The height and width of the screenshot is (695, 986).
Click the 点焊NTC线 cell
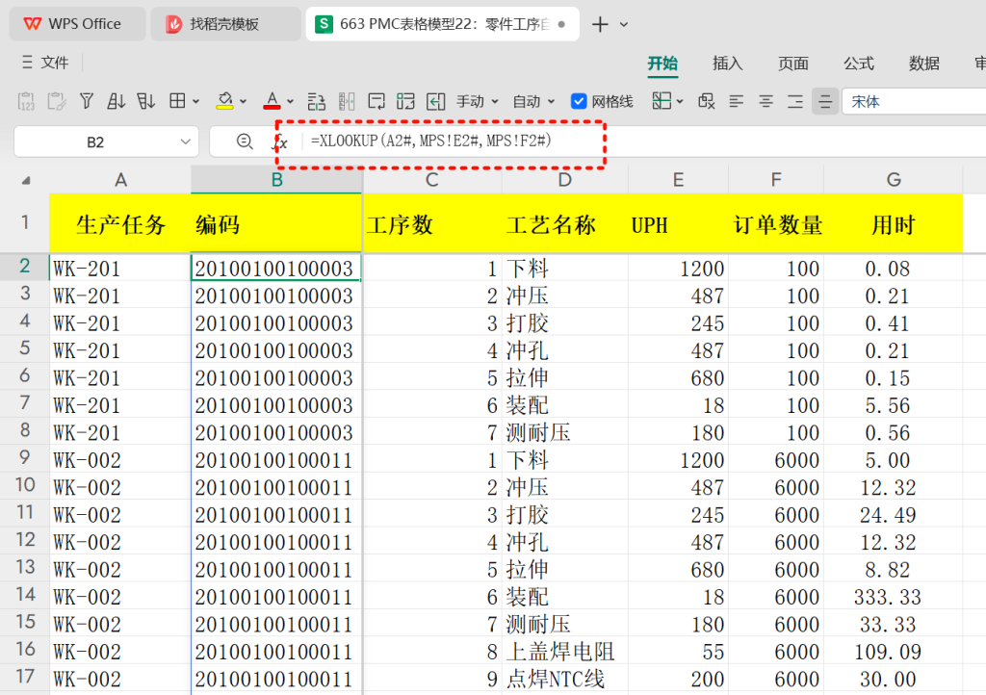[x=564, y=678]
